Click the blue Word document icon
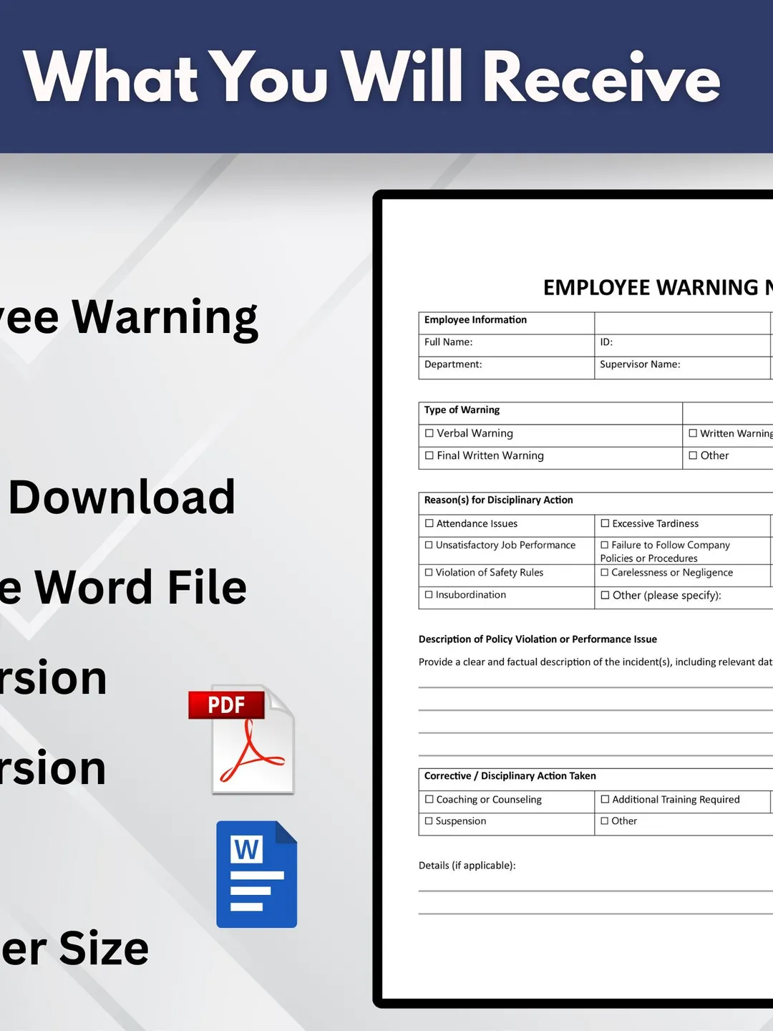 [x=257, y=874]
